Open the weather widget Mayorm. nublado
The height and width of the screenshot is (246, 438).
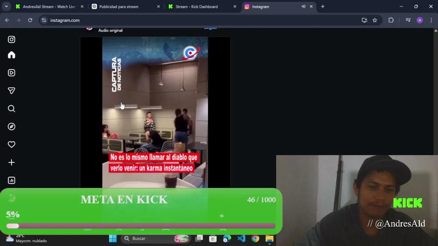click(26, 238)
